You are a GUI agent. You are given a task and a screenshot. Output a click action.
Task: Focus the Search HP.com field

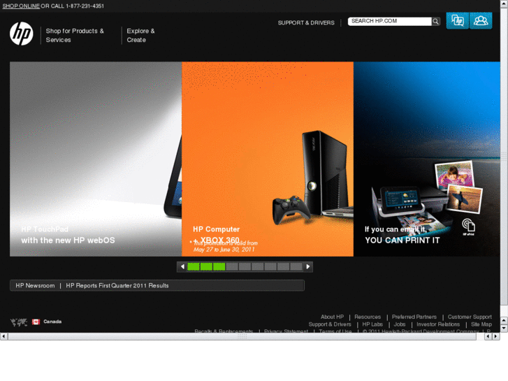point(390,22)
